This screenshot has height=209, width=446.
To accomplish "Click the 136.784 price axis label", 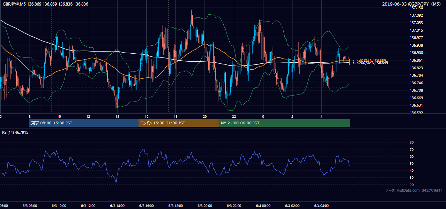I will point(416,75).
